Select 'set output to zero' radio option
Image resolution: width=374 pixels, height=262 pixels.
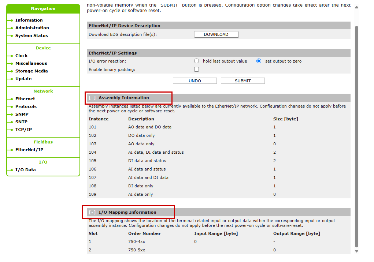tap(259, 61)
